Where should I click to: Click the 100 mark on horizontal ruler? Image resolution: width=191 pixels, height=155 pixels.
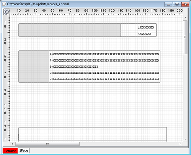(x=95, y=11)
